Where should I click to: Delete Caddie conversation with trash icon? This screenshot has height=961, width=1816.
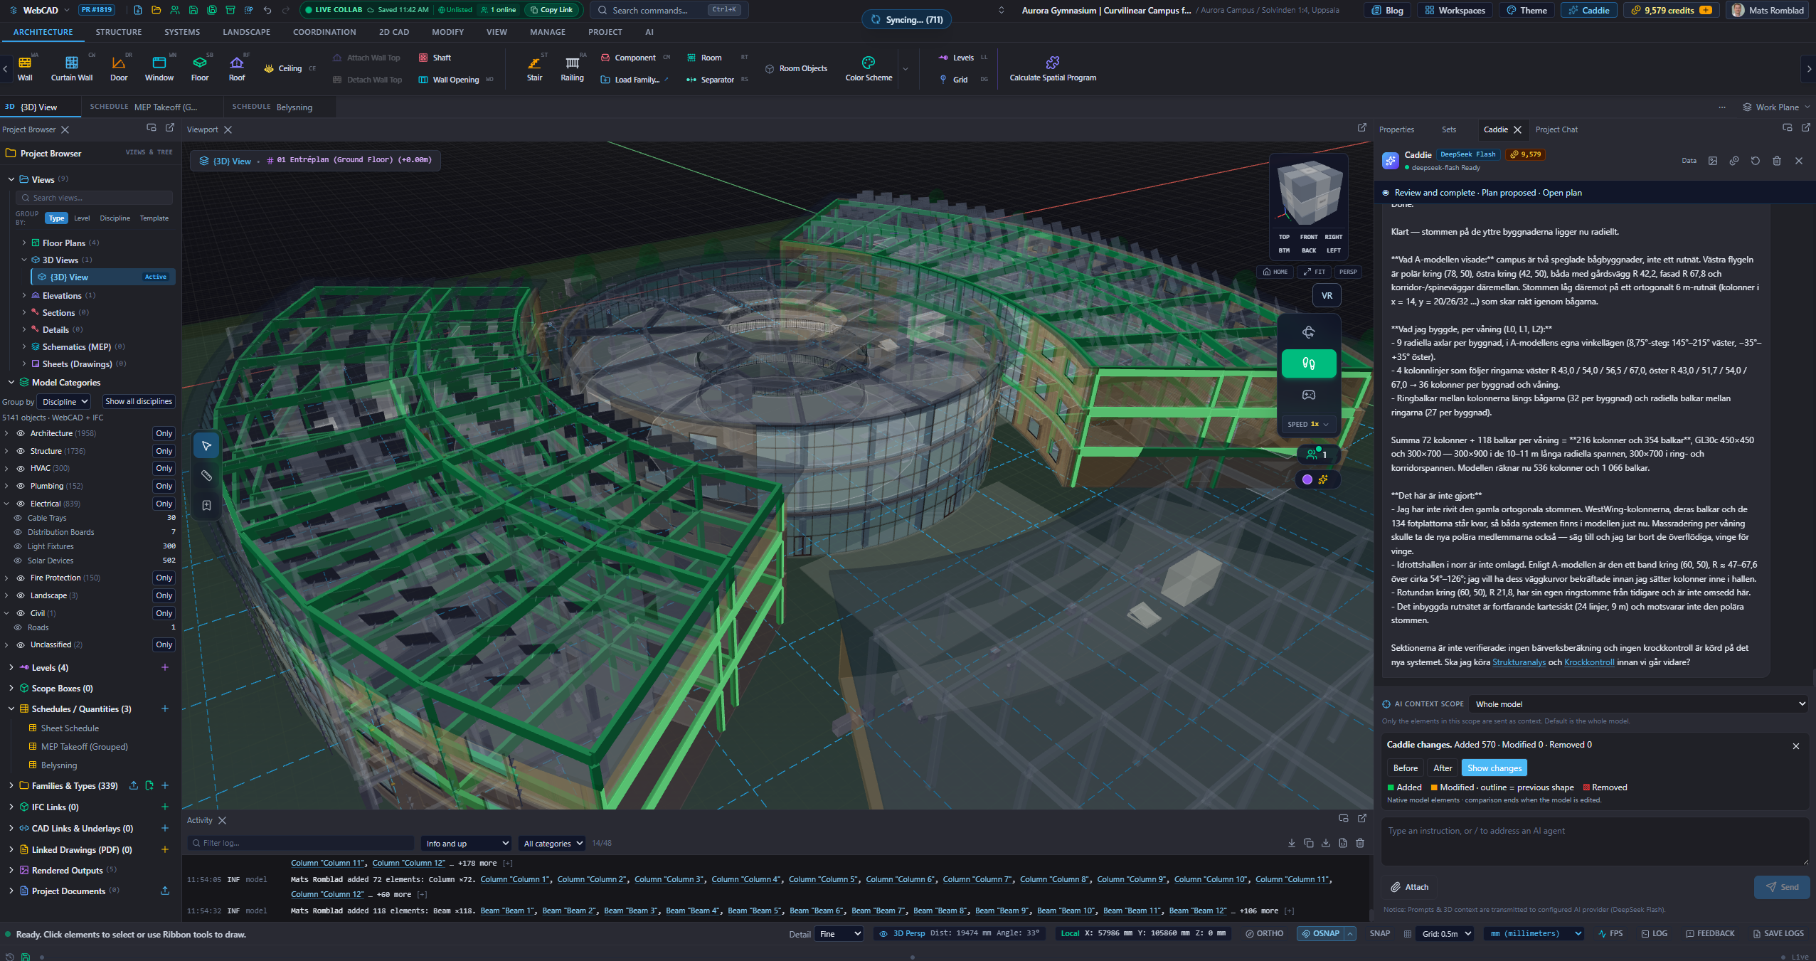[1777, 161]
